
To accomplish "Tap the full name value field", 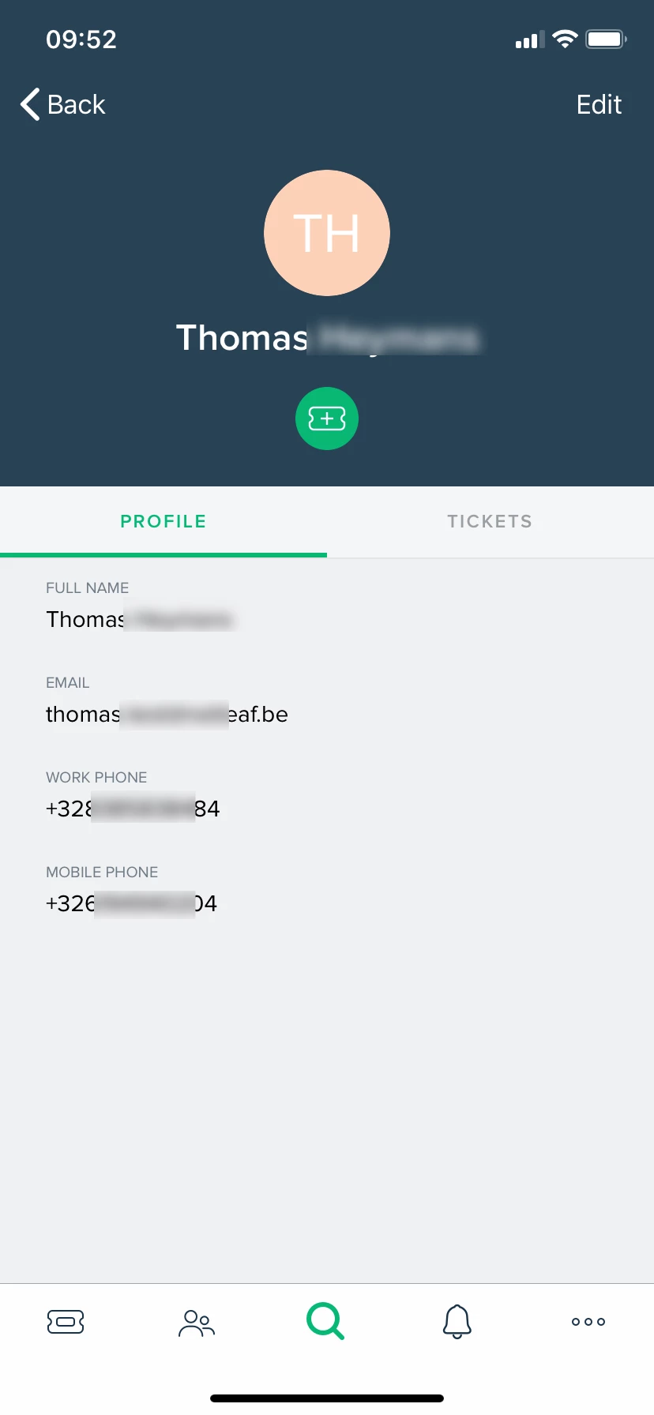I will tap(141, 619).
